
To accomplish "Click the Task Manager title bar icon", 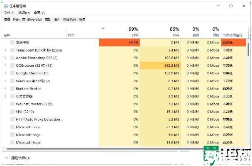I will [6, 6].
